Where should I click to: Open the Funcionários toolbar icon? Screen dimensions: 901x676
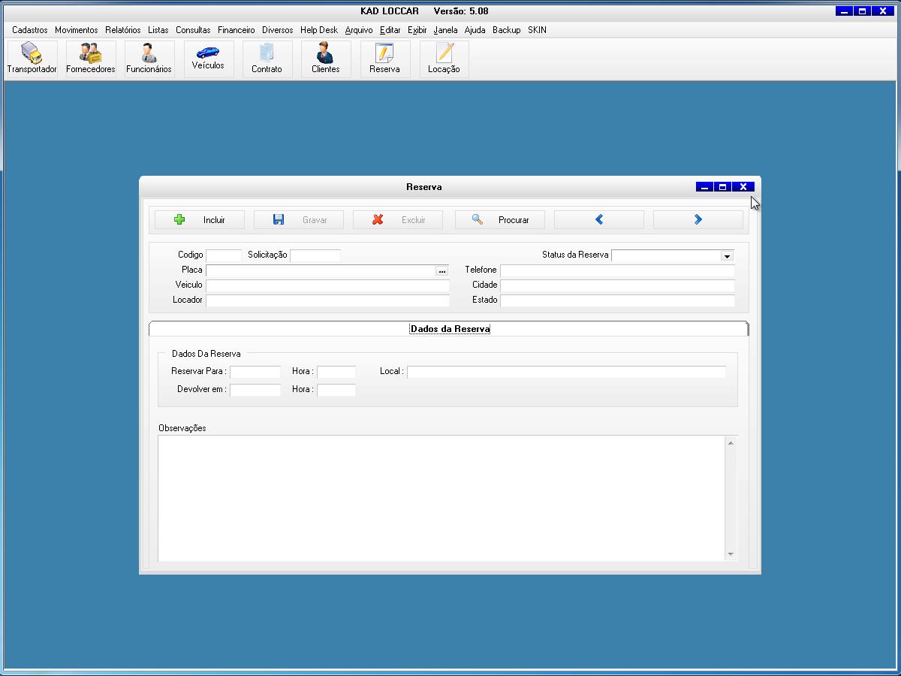pos(149,59)
